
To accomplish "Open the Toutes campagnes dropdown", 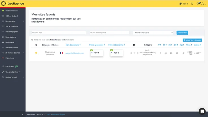I will click(153, 33).
